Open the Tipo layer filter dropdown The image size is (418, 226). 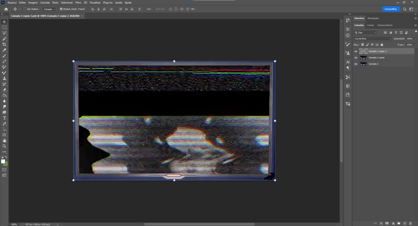coord(366,33)
